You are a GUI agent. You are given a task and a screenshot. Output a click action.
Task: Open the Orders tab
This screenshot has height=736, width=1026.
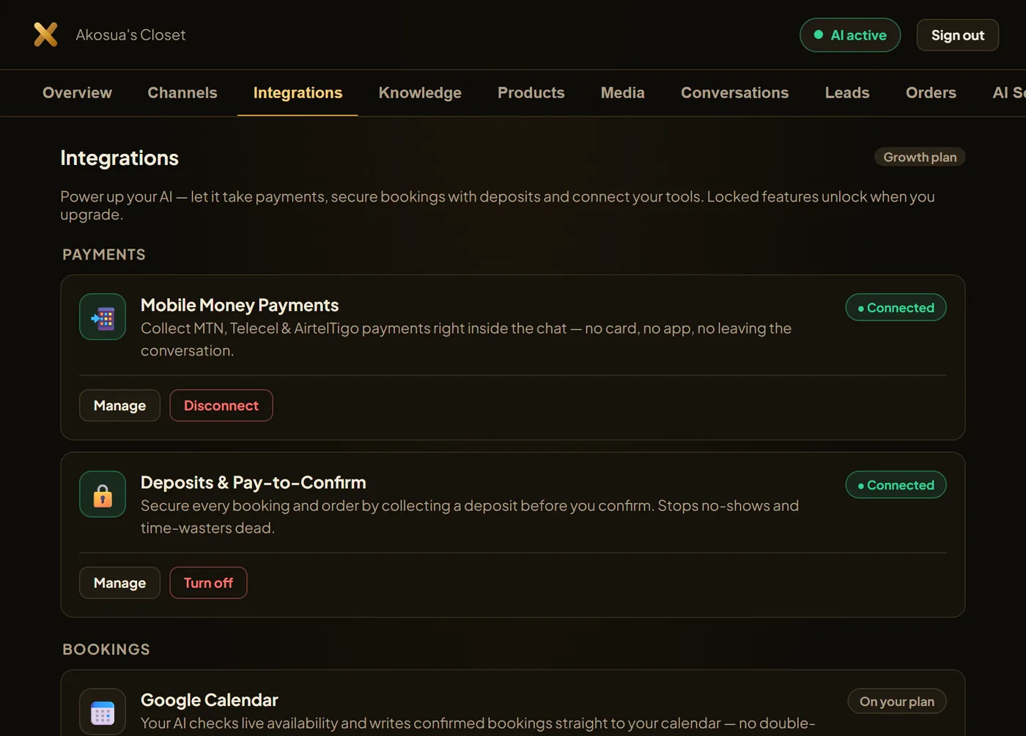tap(931, 93)
